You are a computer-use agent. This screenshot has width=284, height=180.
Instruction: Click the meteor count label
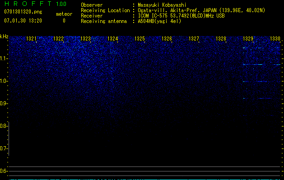pos(64,14)
